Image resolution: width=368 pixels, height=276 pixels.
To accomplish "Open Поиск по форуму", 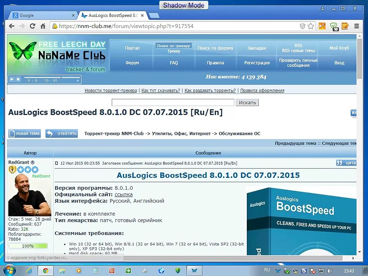I will coord(215,48).
